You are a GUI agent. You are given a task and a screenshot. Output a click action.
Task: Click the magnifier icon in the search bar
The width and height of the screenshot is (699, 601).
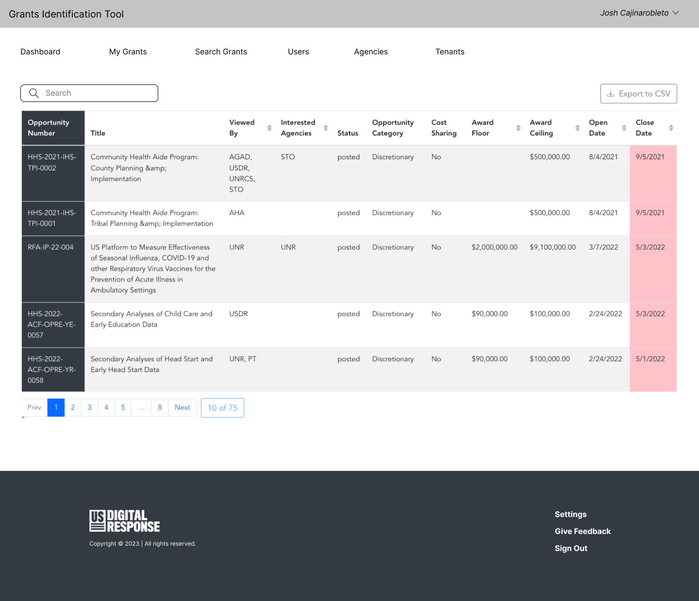pos(33,93)
